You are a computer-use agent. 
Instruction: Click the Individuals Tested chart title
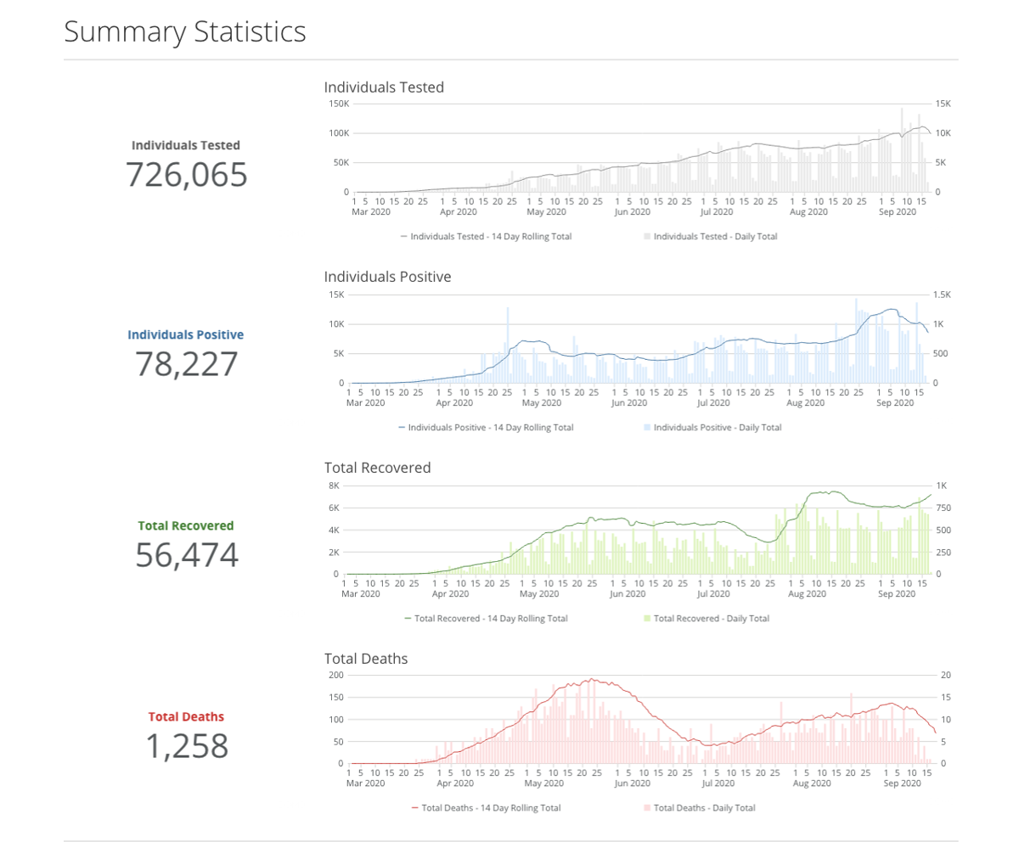[384, 87]
